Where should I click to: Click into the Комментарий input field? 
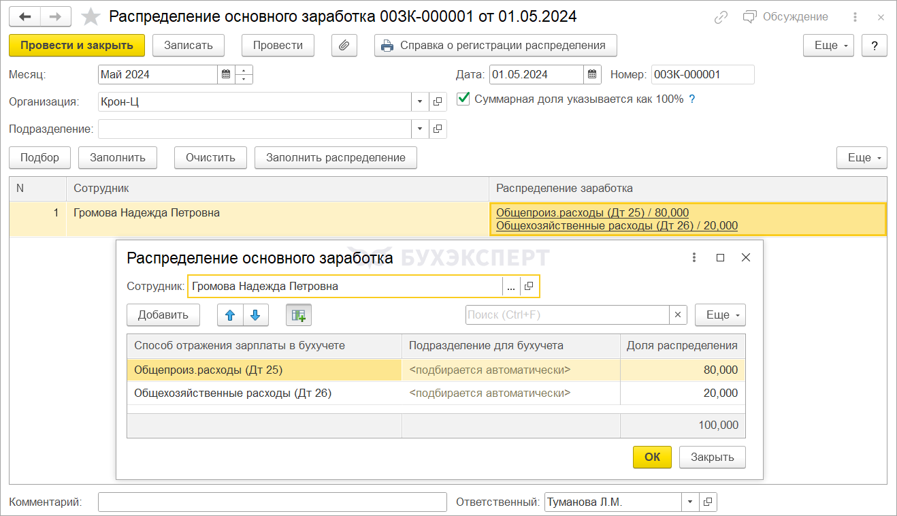272,502
